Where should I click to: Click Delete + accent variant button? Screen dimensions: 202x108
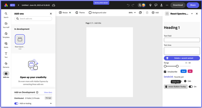pos(182,58)
